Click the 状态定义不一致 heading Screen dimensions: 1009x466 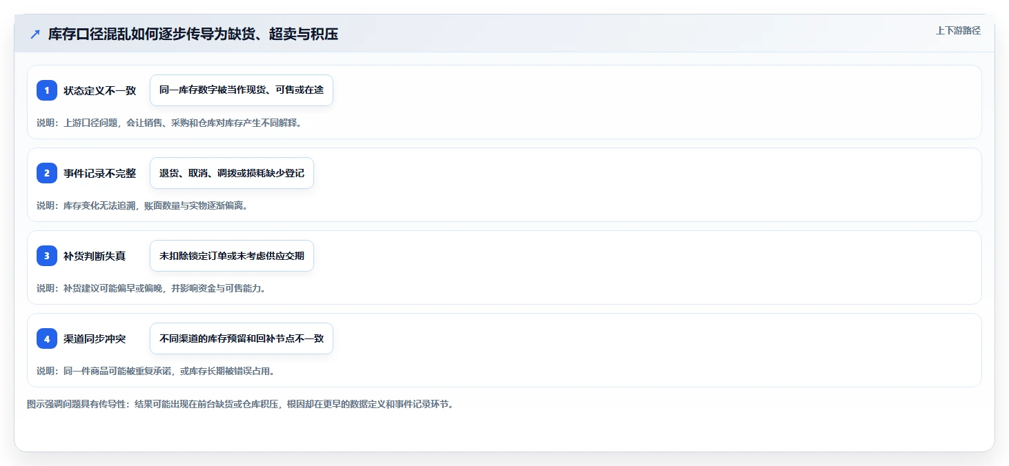click(x=100, y=90)
